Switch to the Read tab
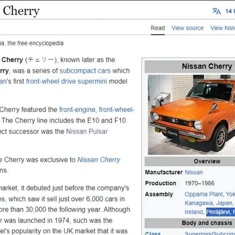This screenshot has height=235, width=235. click(158, 28)
